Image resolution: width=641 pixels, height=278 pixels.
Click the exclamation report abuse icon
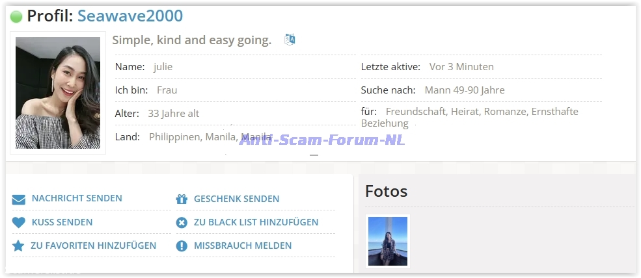click(182, 246)
